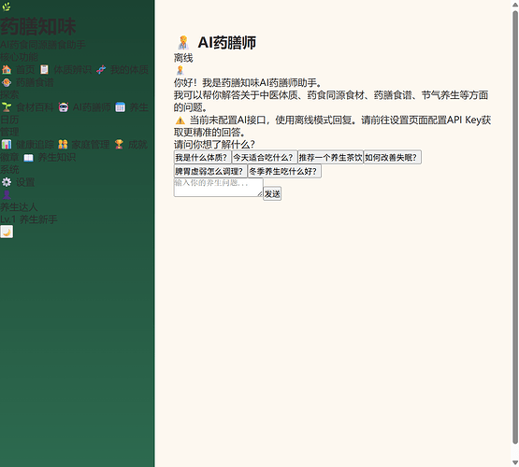Open 健康追踪 in sidebar
The height and width of the screenshot is (467, 519).
point(35,145)
